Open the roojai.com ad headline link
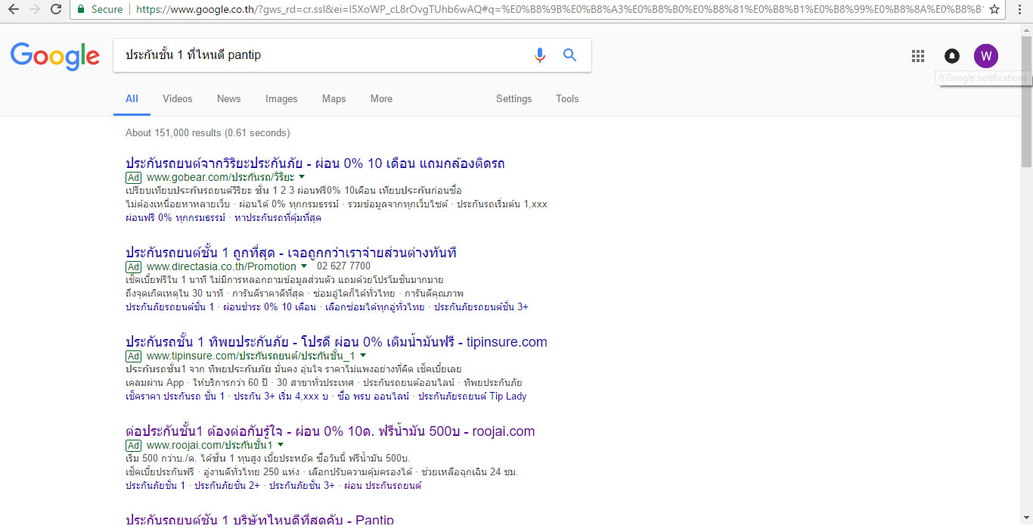 pos(330,431)
